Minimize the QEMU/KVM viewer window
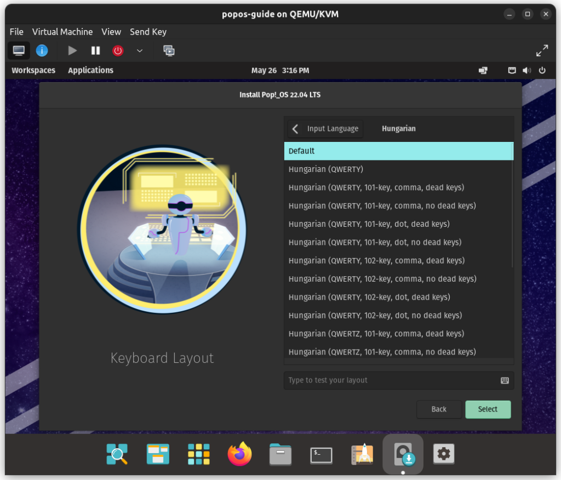 point(509,14)
